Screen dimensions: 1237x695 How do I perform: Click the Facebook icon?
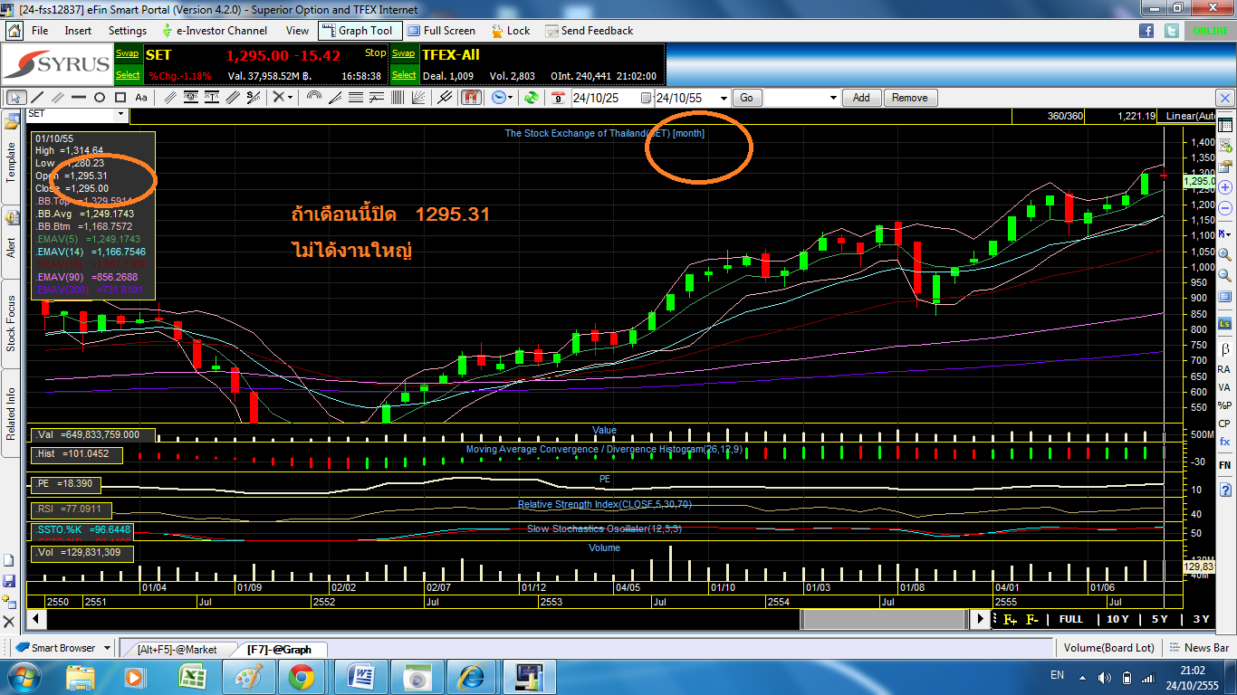pos(1146,31)
